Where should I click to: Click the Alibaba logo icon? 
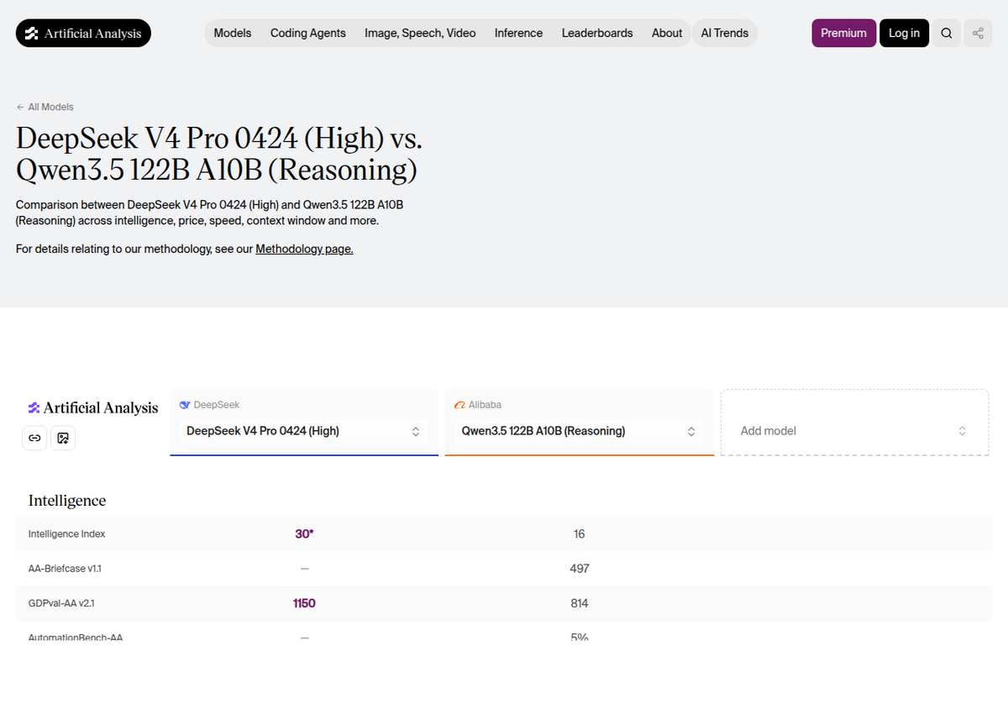tap(459, 405)
